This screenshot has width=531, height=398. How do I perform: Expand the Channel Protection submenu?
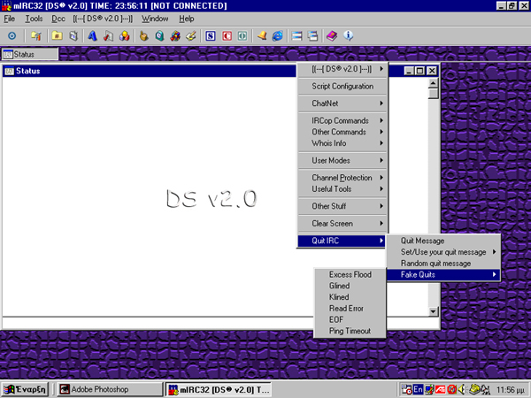click(342, 178)
